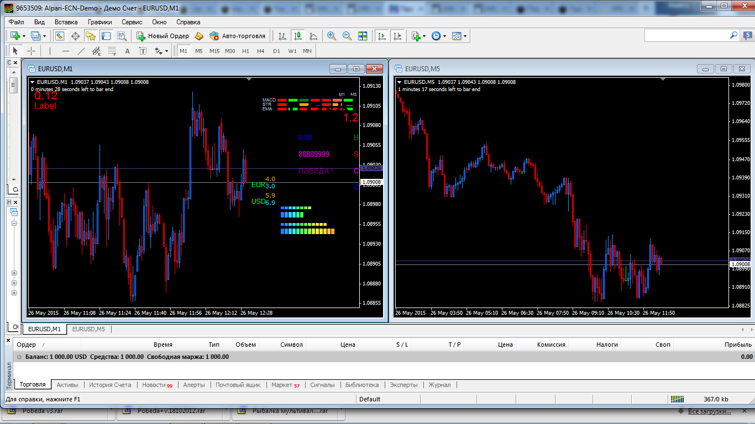The height and width of the screenshot is (424, 755).
Task: Open the Data Window crosshair icon
Action: (x=75, y=36)
